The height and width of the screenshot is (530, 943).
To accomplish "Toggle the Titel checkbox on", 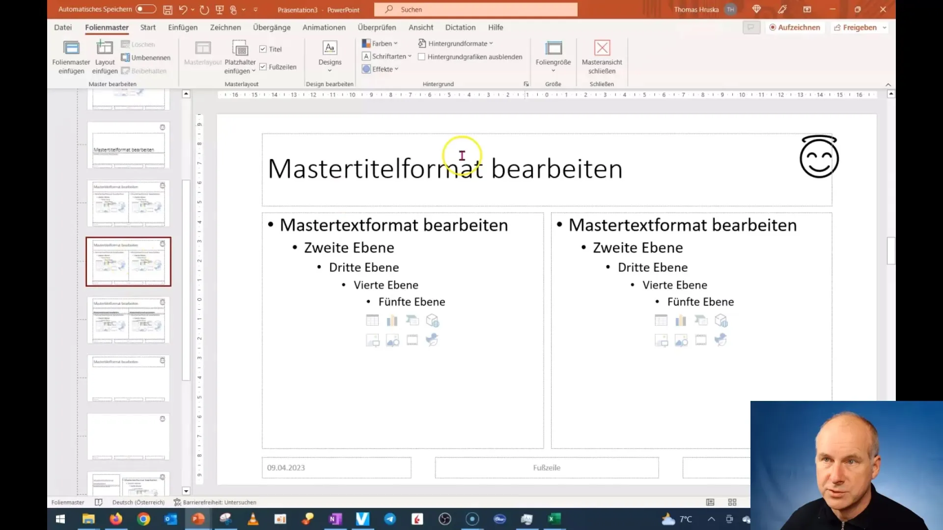I will [x=262, y=49].
